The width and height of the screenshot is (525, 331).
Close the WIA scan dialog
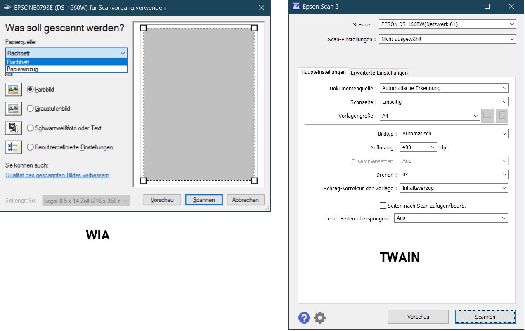pos(261,8)
